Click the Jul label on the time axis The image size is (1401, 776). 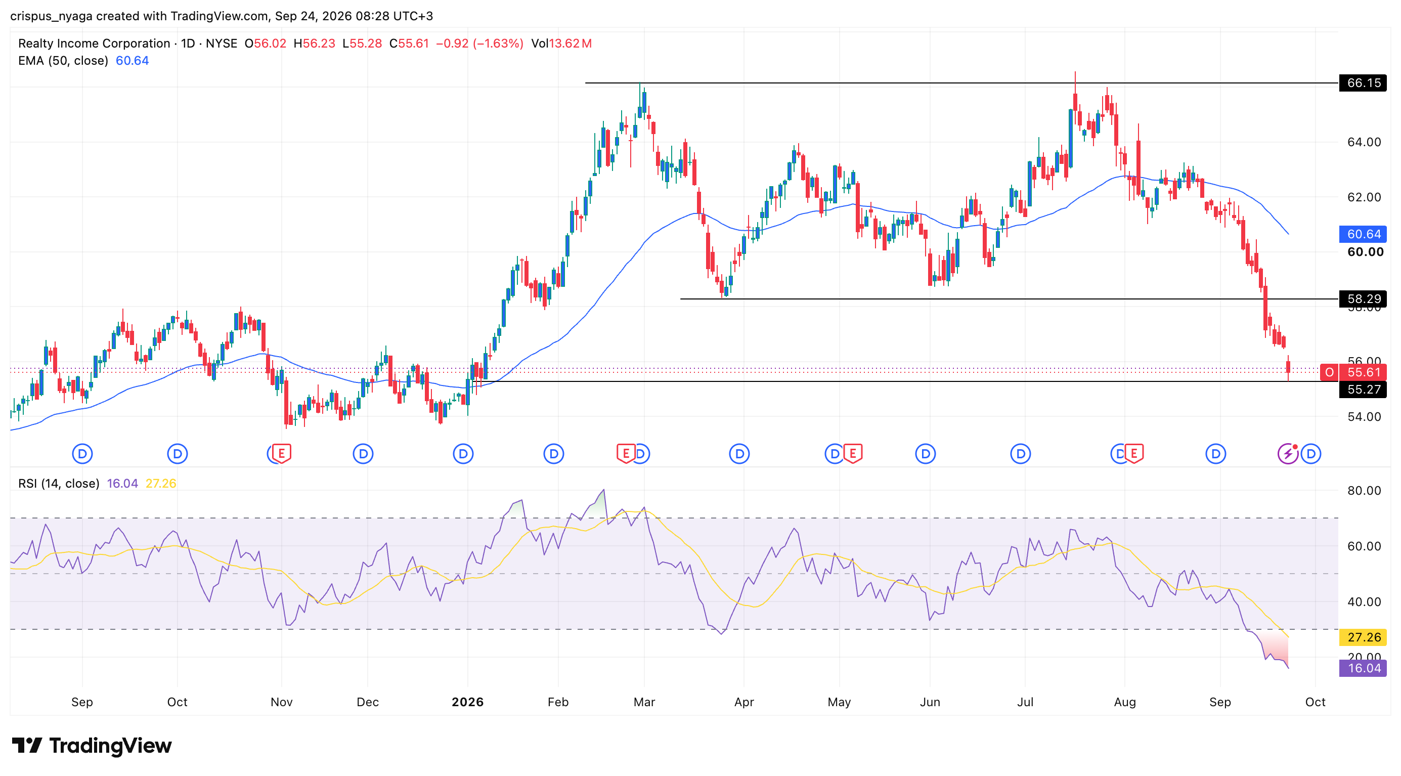point(1025,703)
